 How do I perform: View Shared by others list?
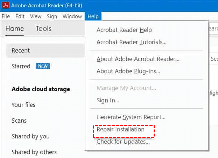pos(34,152)
